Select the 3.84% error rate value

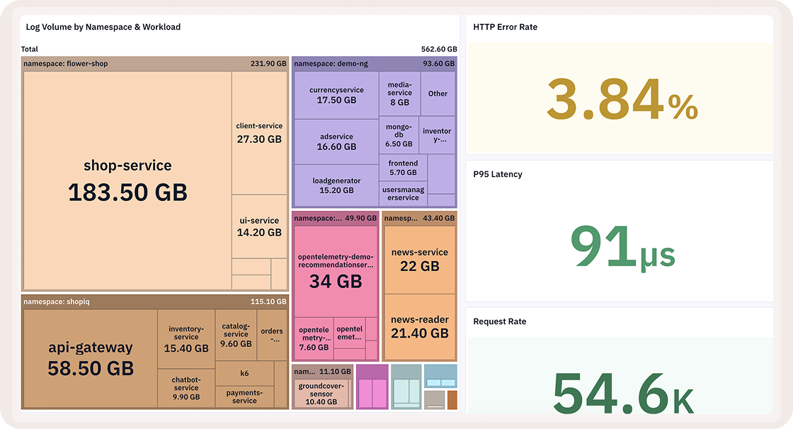click(622, 100)
